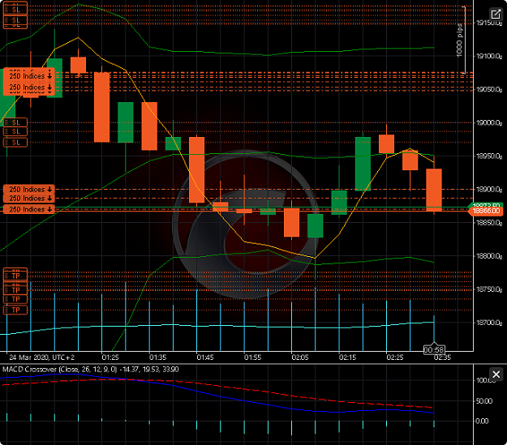
Task: Select the topmost SL label on the chart
Action: click(15, 9)
